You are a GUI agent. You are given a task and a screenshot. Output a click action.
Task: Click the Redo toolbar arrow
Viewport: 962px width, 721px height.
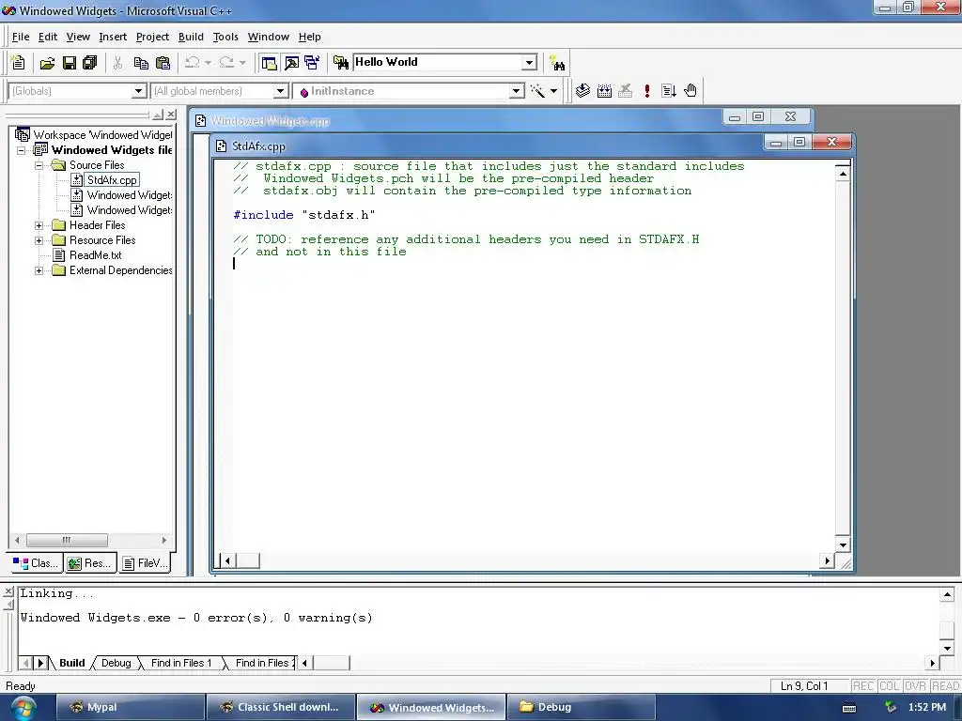[x=226, y=63]
